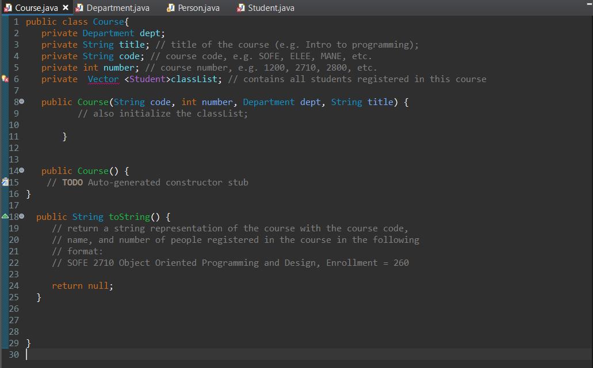The width and height of the screenshot is (593, 368).
Task: Click the Java file icon on Student.java tab
Action: [240, 7]
